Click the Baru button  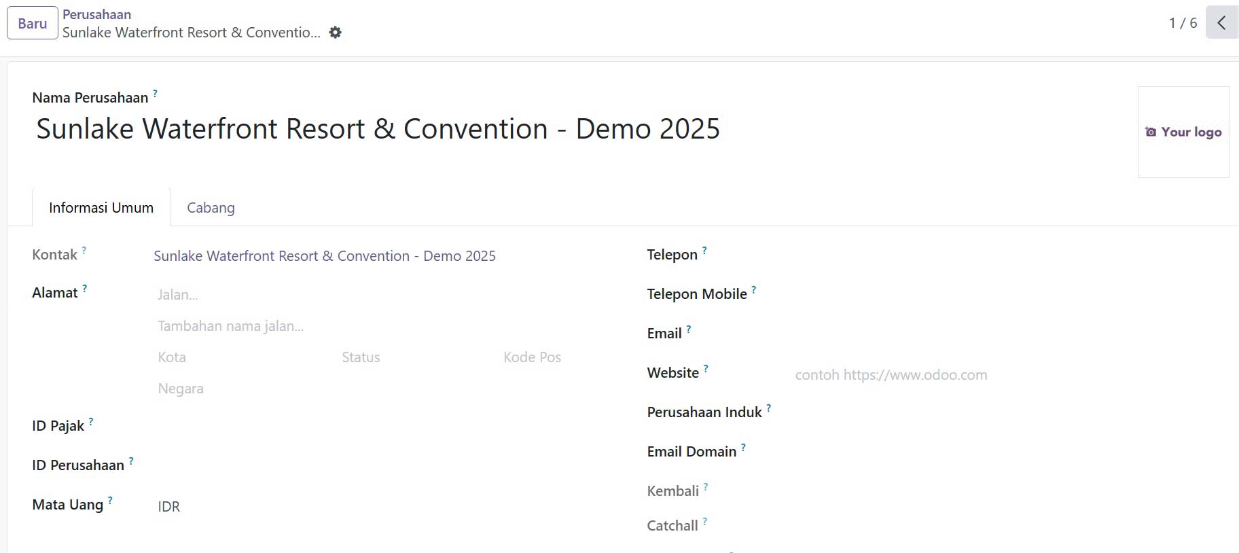point(33,23)
